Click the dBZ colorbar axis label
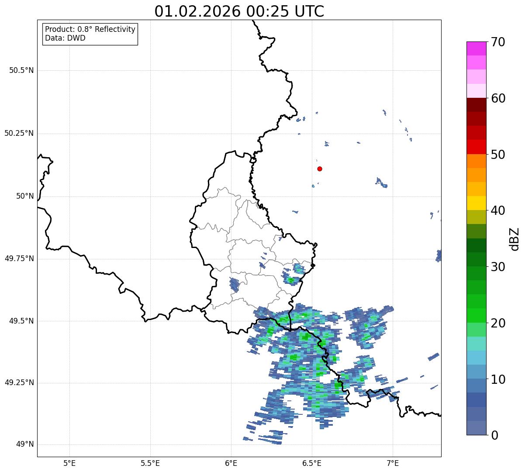525x472 pixels. coord(515,239)
